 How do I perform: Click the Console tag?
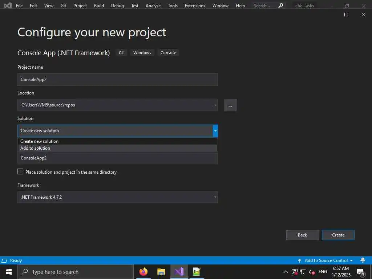pyautogui.click(x=168, y=53)
